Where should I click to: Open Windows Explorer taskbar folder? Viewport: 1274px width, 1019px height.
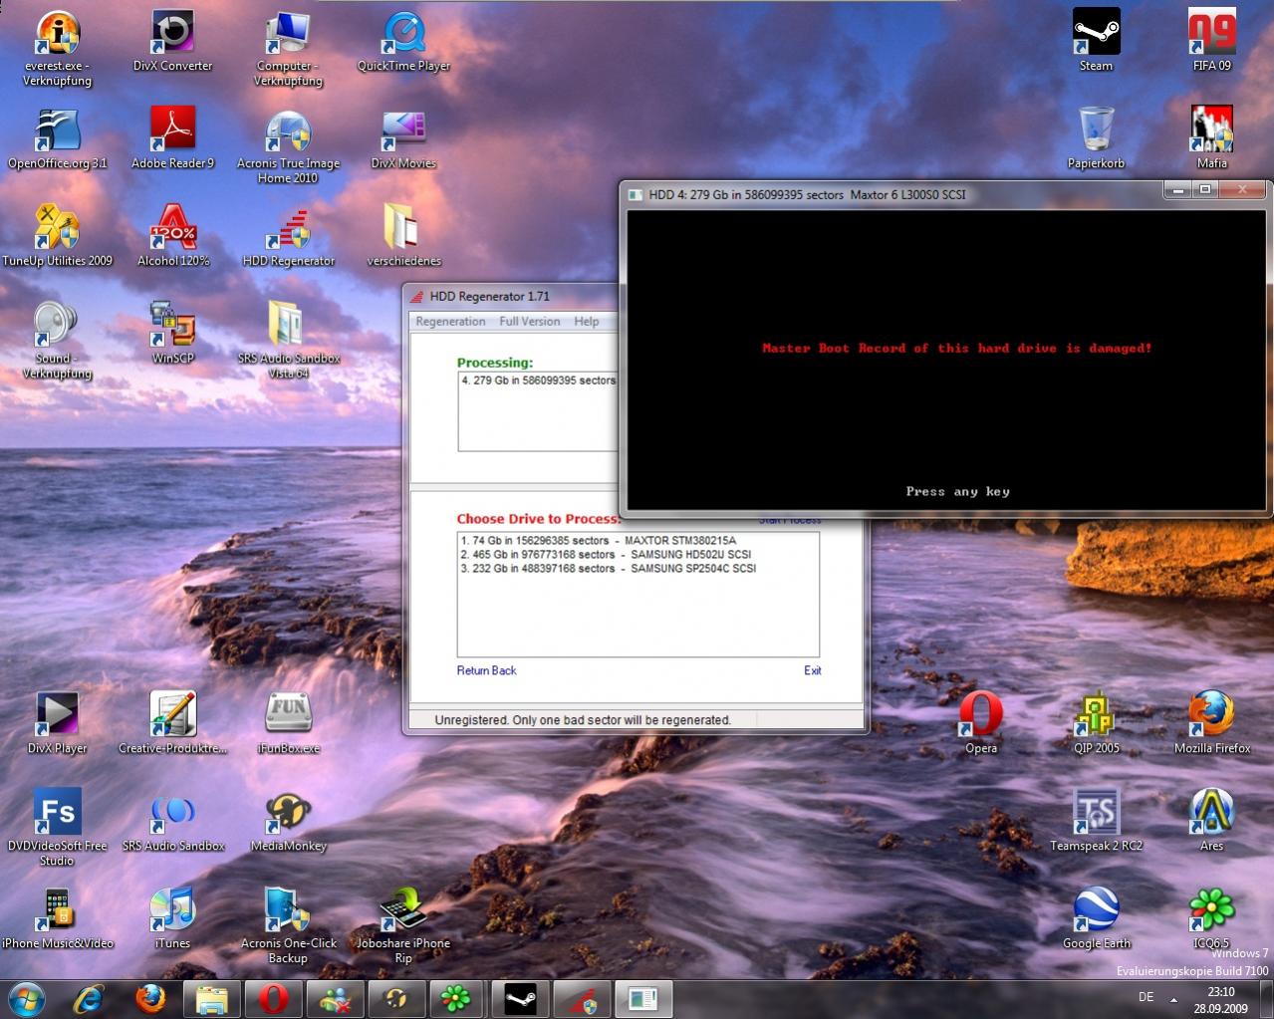(x=212, y=998)
